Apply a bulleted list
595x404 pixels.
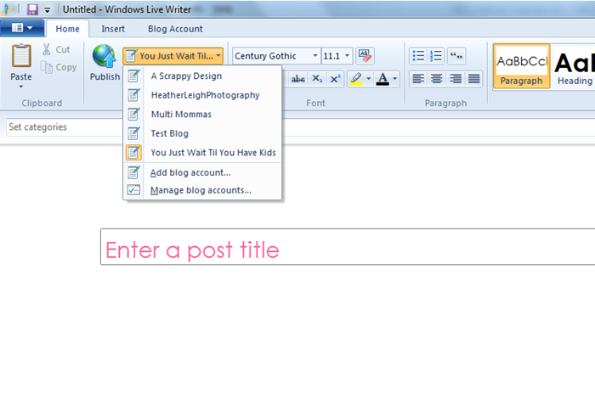point(418,56)
